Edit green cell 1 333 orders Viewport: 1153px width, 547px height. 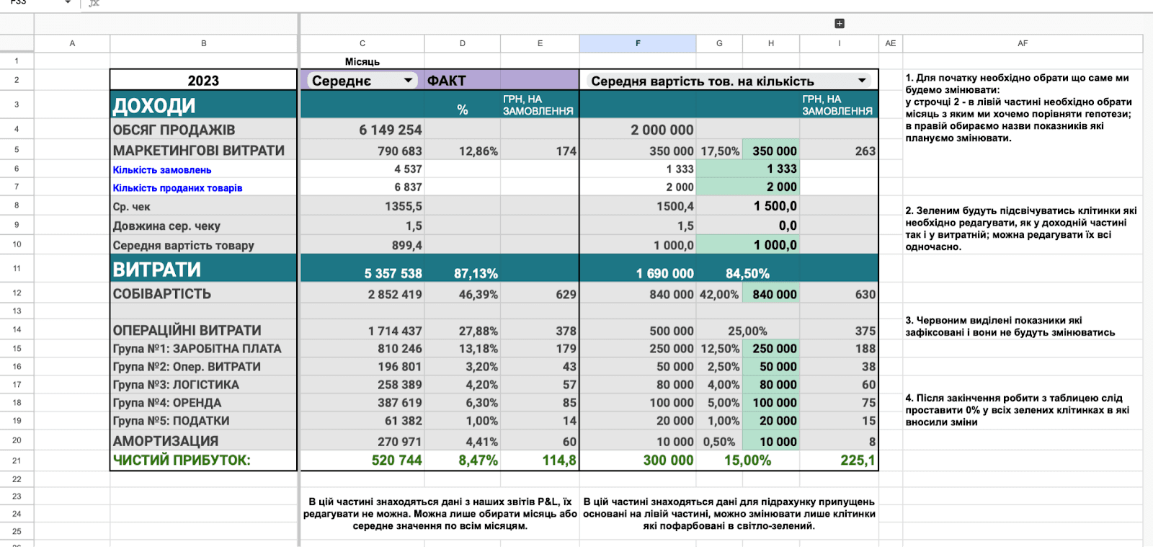click(748, 169)
